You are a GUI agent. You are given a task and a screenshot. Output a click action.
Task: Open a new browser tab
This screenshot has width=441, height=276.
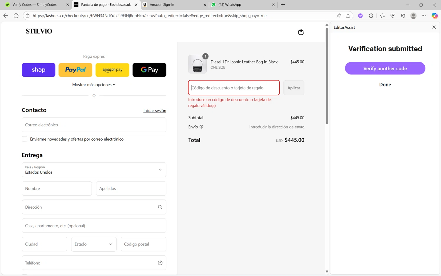tap(283, 5)
